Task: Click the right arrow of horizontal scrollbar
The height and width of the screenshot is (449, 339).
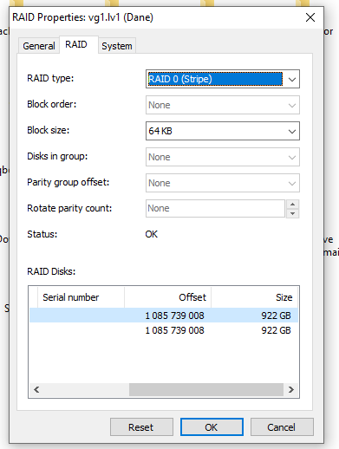Action: [x=291, y=389]
